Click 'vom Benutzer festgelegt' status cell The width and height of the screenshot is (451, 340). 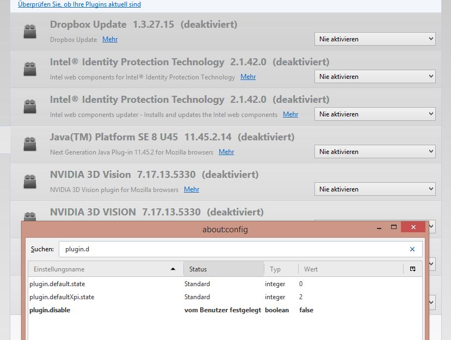(x=223, y=310)
